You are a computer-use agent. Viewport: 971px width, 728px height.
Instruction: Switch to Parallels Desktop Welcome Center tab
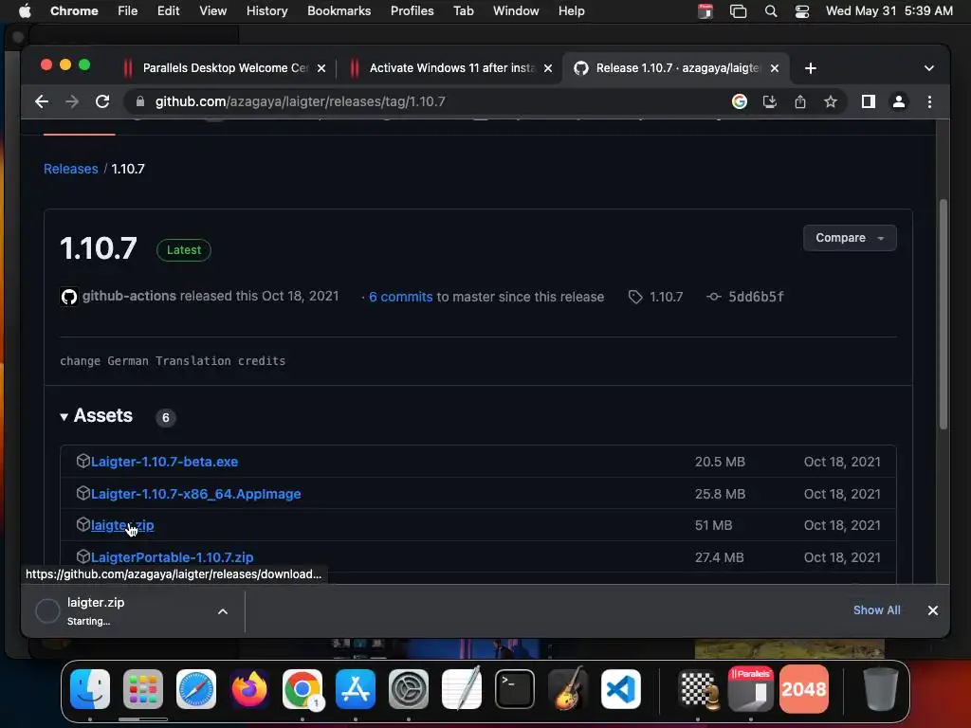(x=223, y=68)
